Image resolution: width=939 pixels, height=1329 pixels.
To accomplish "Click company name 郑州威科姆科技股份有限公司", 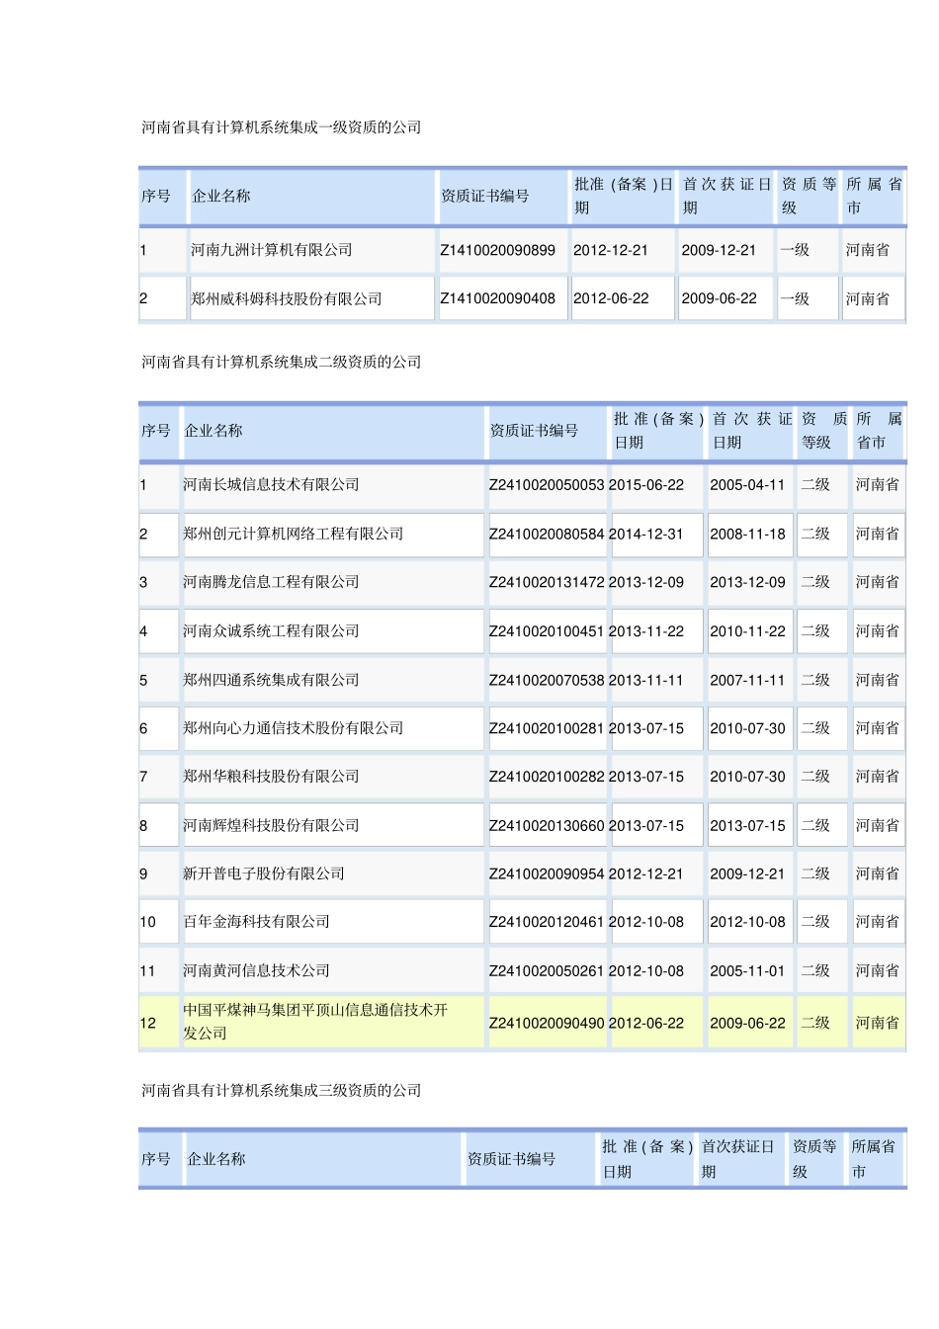I will click(287, 298).
